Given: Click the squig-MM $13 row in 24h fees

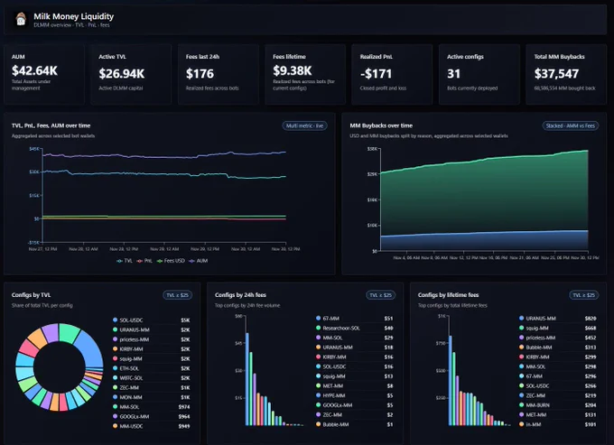Looking at the screenshot, I should pos(354,376).
